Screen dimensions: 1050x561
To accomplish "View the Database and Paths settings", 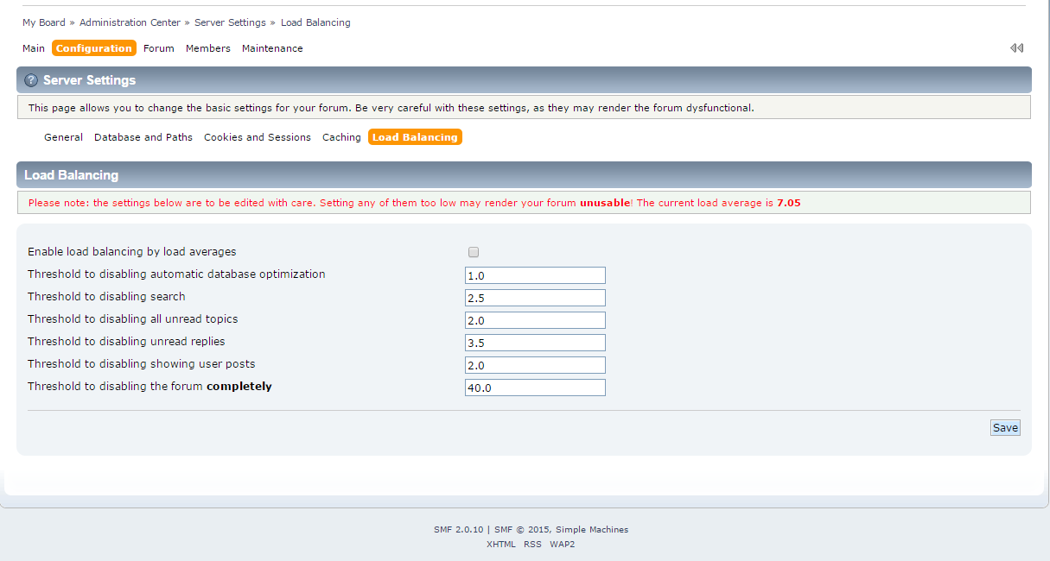I will coord(143,136).
